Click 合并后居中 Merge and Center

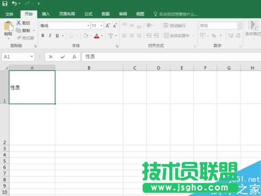click(176, 36)
